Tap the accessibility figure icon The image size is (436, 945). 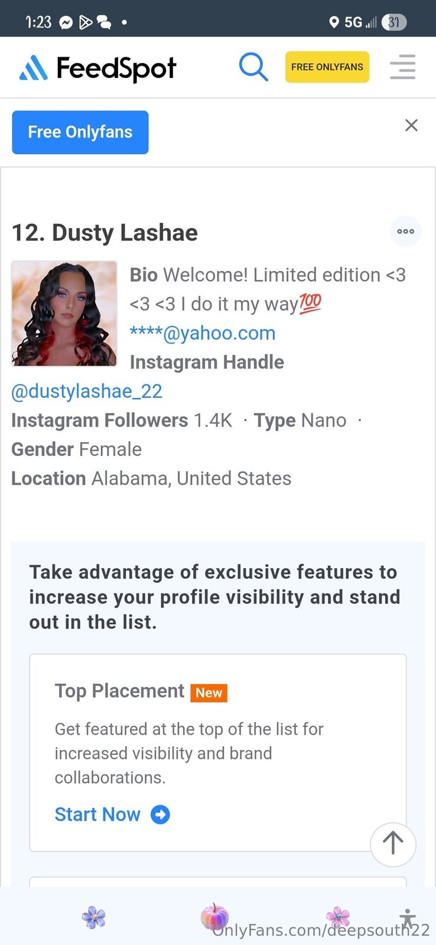[407, 918]
